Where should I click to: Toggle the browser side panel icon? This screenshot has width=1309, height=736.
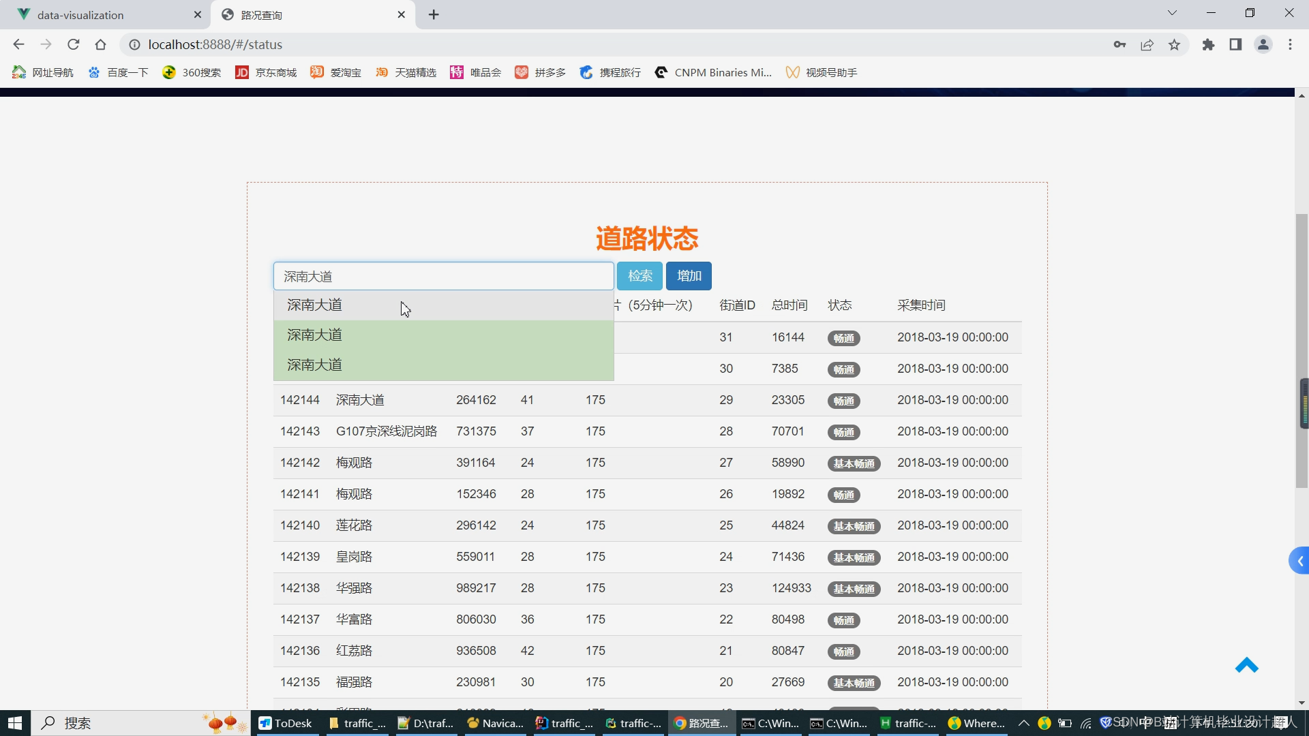click(1235, 44)
